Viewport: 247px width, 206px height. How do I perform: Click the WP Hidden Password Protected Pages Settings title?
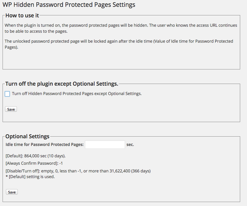69,5
